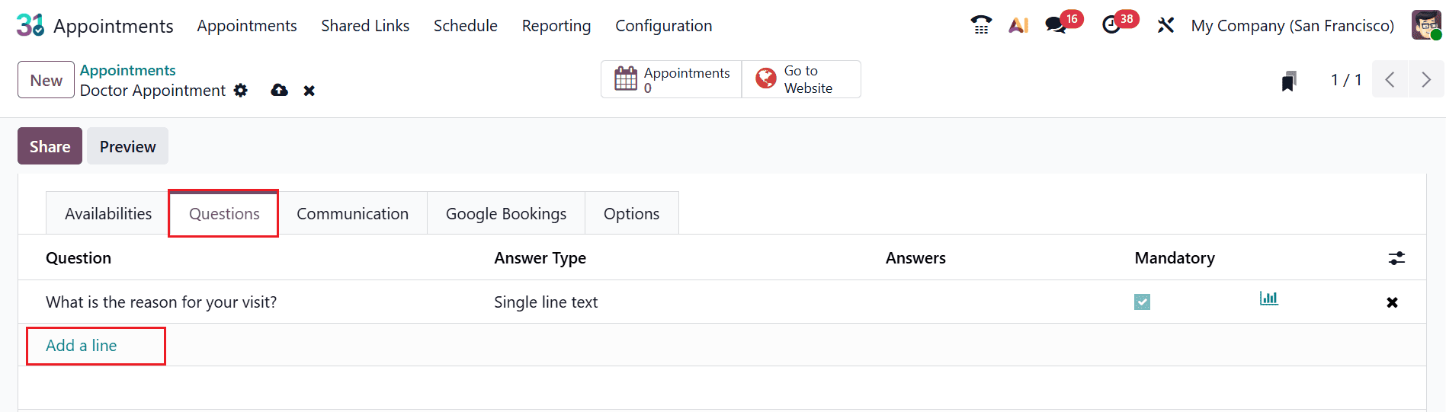Screen dimensions: 1446x412
Task: Click the Answers column header
Action: point(915,258)
